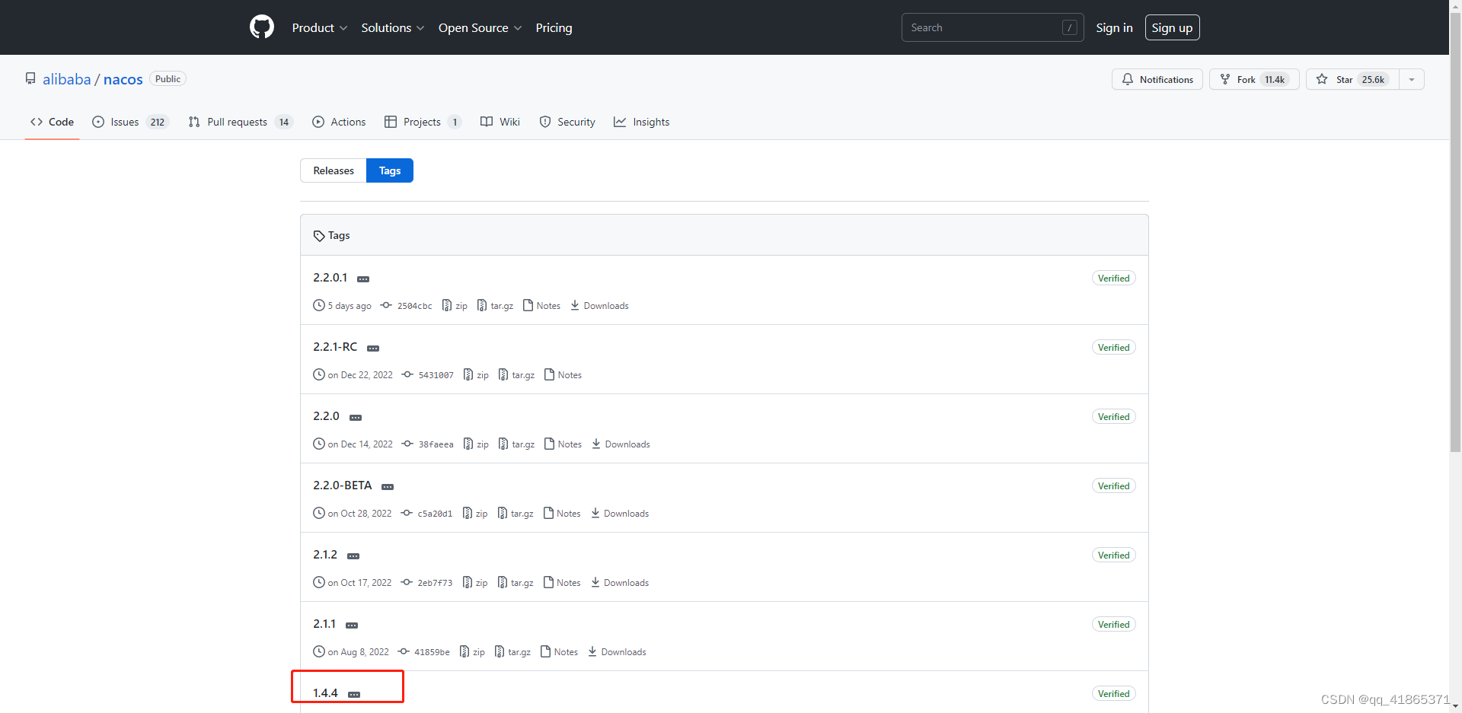Viewport: 1462px width, 713px height.
Task: Focus the Search input box
Action: [992, 27]
